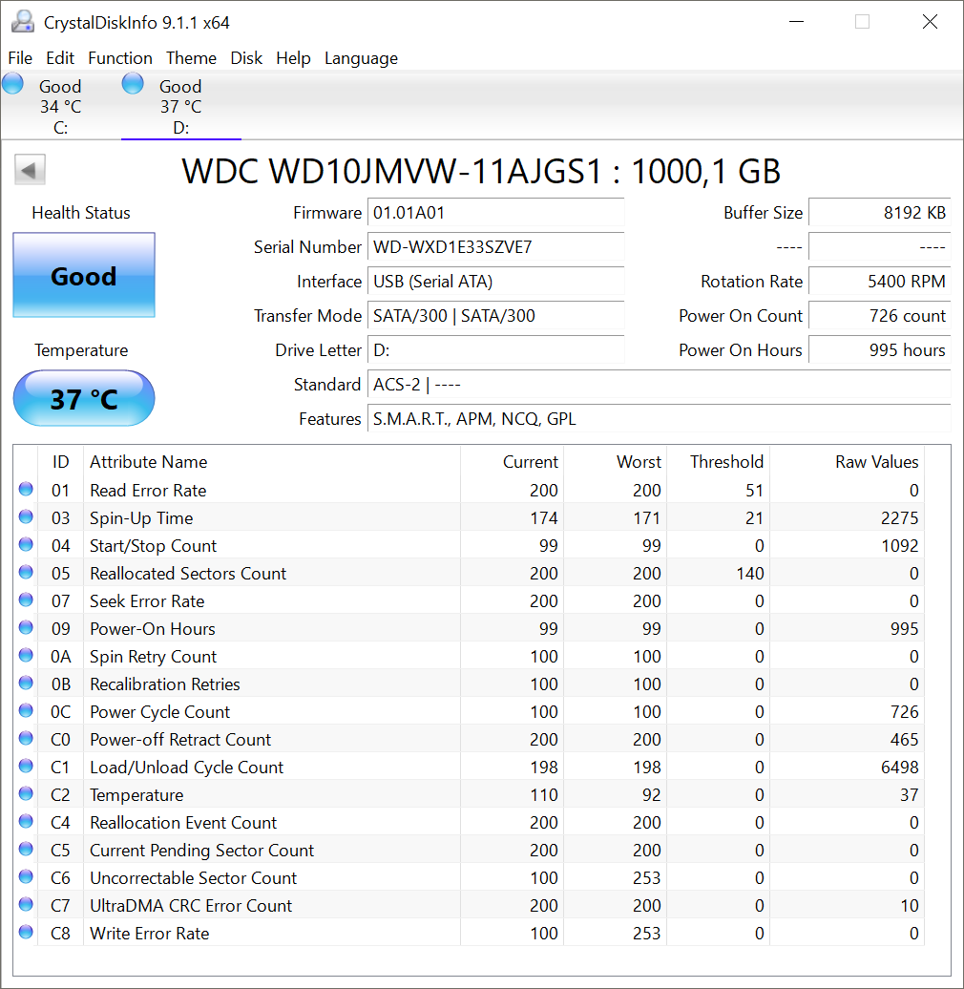
Task: Click the status dot for Seek Error Rate
Action: tap(26, 600)
